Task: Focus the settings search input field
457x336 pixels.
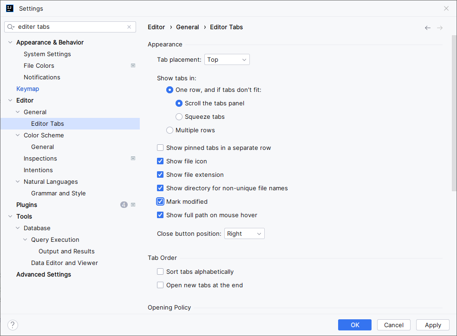Action: coord(70,27)
